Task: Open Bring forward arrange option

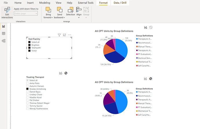Action: coord(48,13)
